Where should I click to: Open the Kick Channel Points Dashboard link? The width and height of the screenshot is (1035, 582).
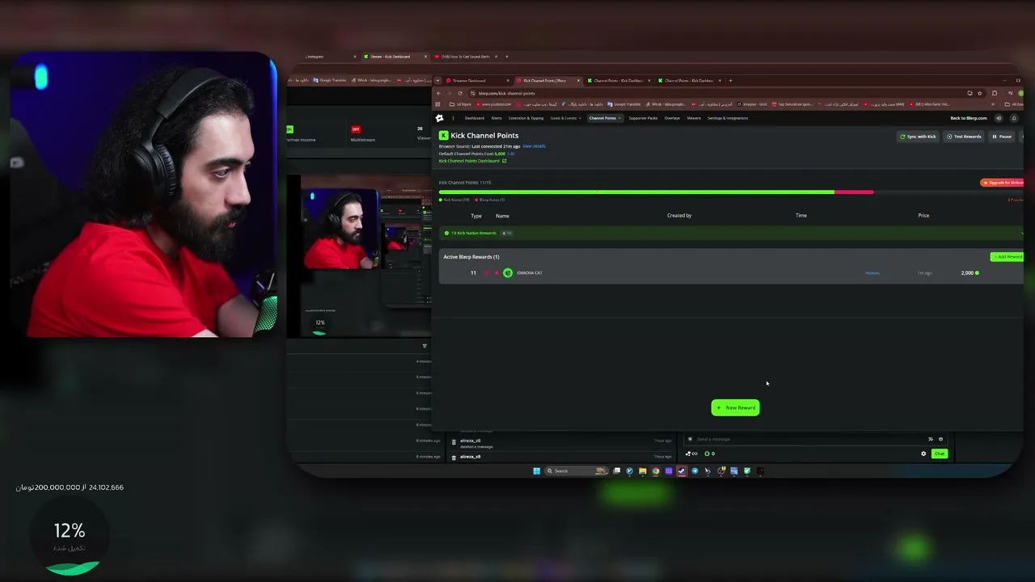tap(472, 161)
